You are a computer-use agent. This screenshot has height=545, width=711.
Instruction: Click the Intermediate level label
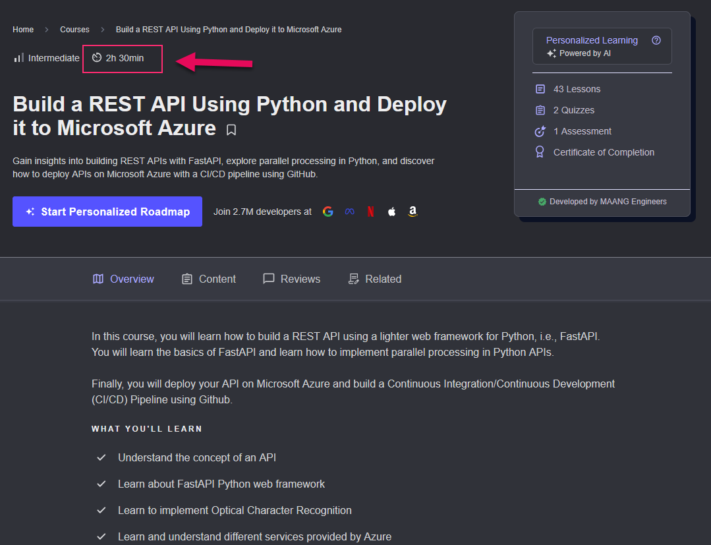click(54, 58)
